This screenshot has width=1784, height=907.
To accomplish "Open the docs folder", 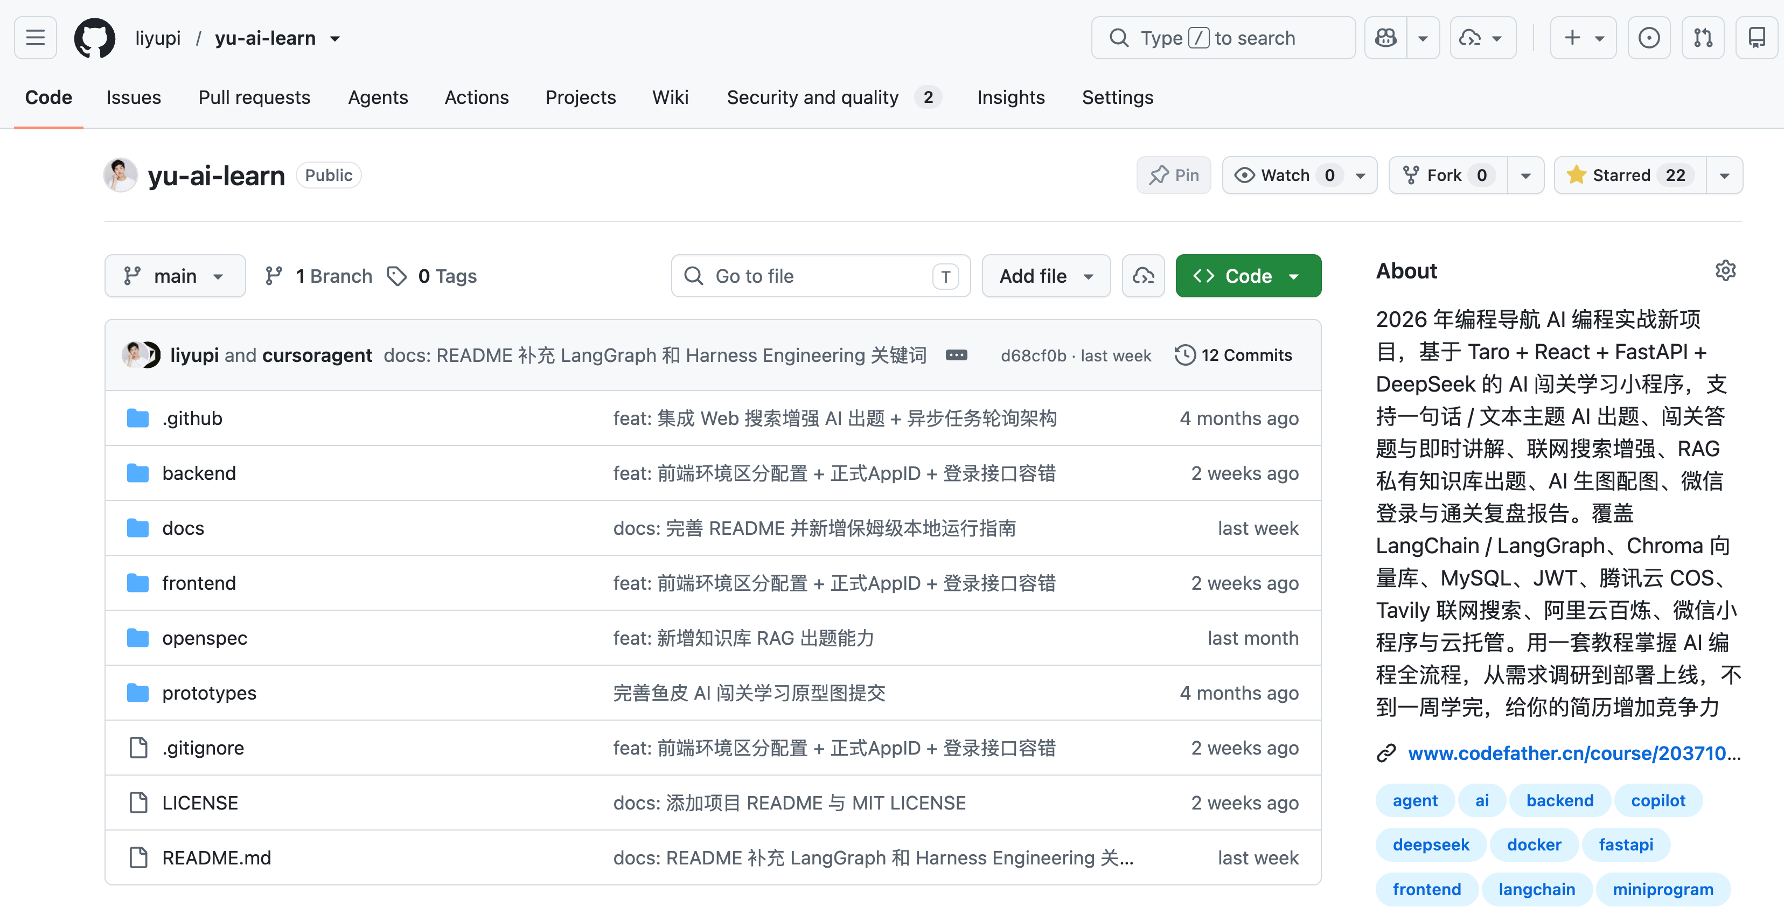I will pyautogui.click(x=183, y=528).
